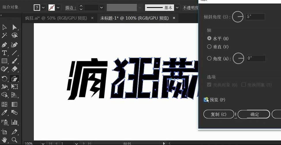Click the fill color swatch

point(37,8)
